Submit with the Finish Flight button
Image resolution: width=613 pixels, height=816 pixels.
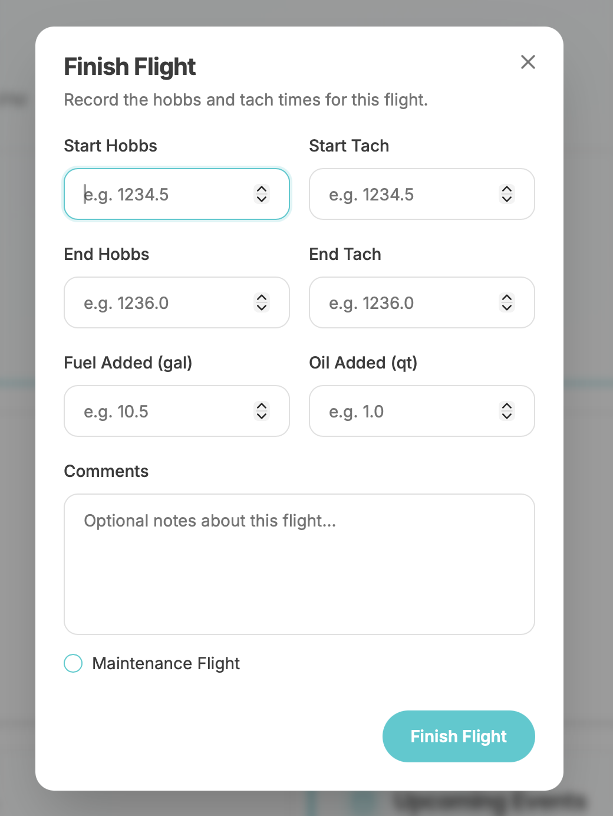[459, 736]
